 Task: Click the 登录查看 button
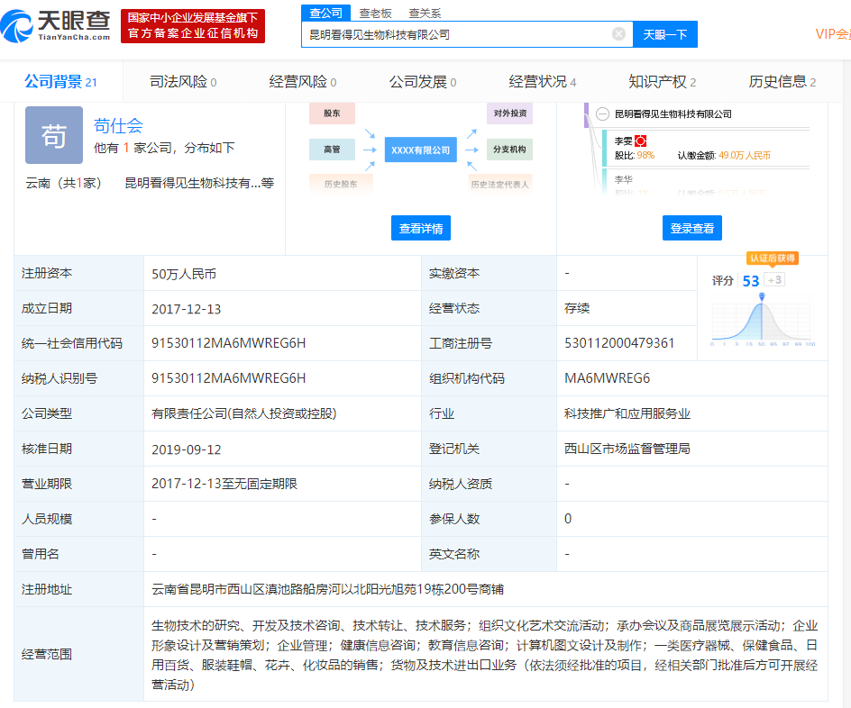pos(691,228)
